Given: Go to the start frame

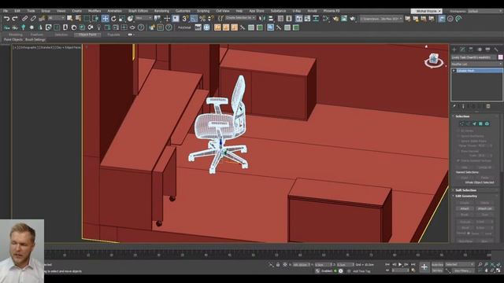Looking at the screenshot, I should point(387,265).
